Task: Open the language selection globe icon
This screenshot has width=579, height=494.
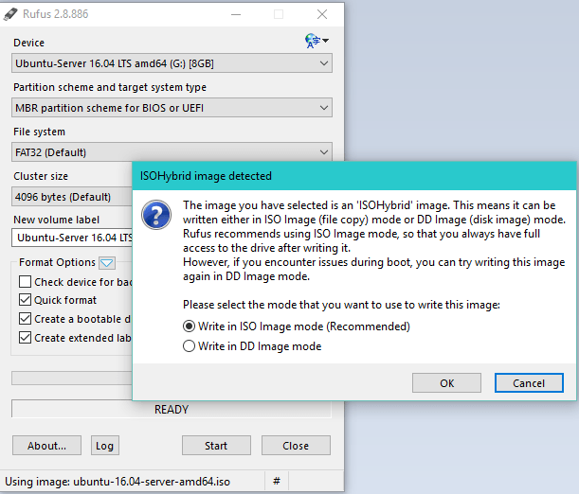Action: point(317,41)
